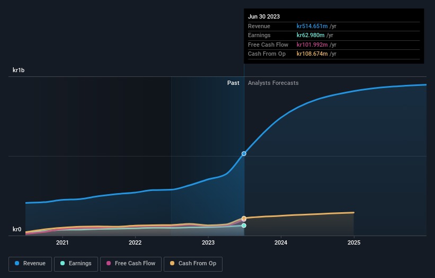Click the kr514.651m revenue value
435x278 pixels.
pos(312,26)
